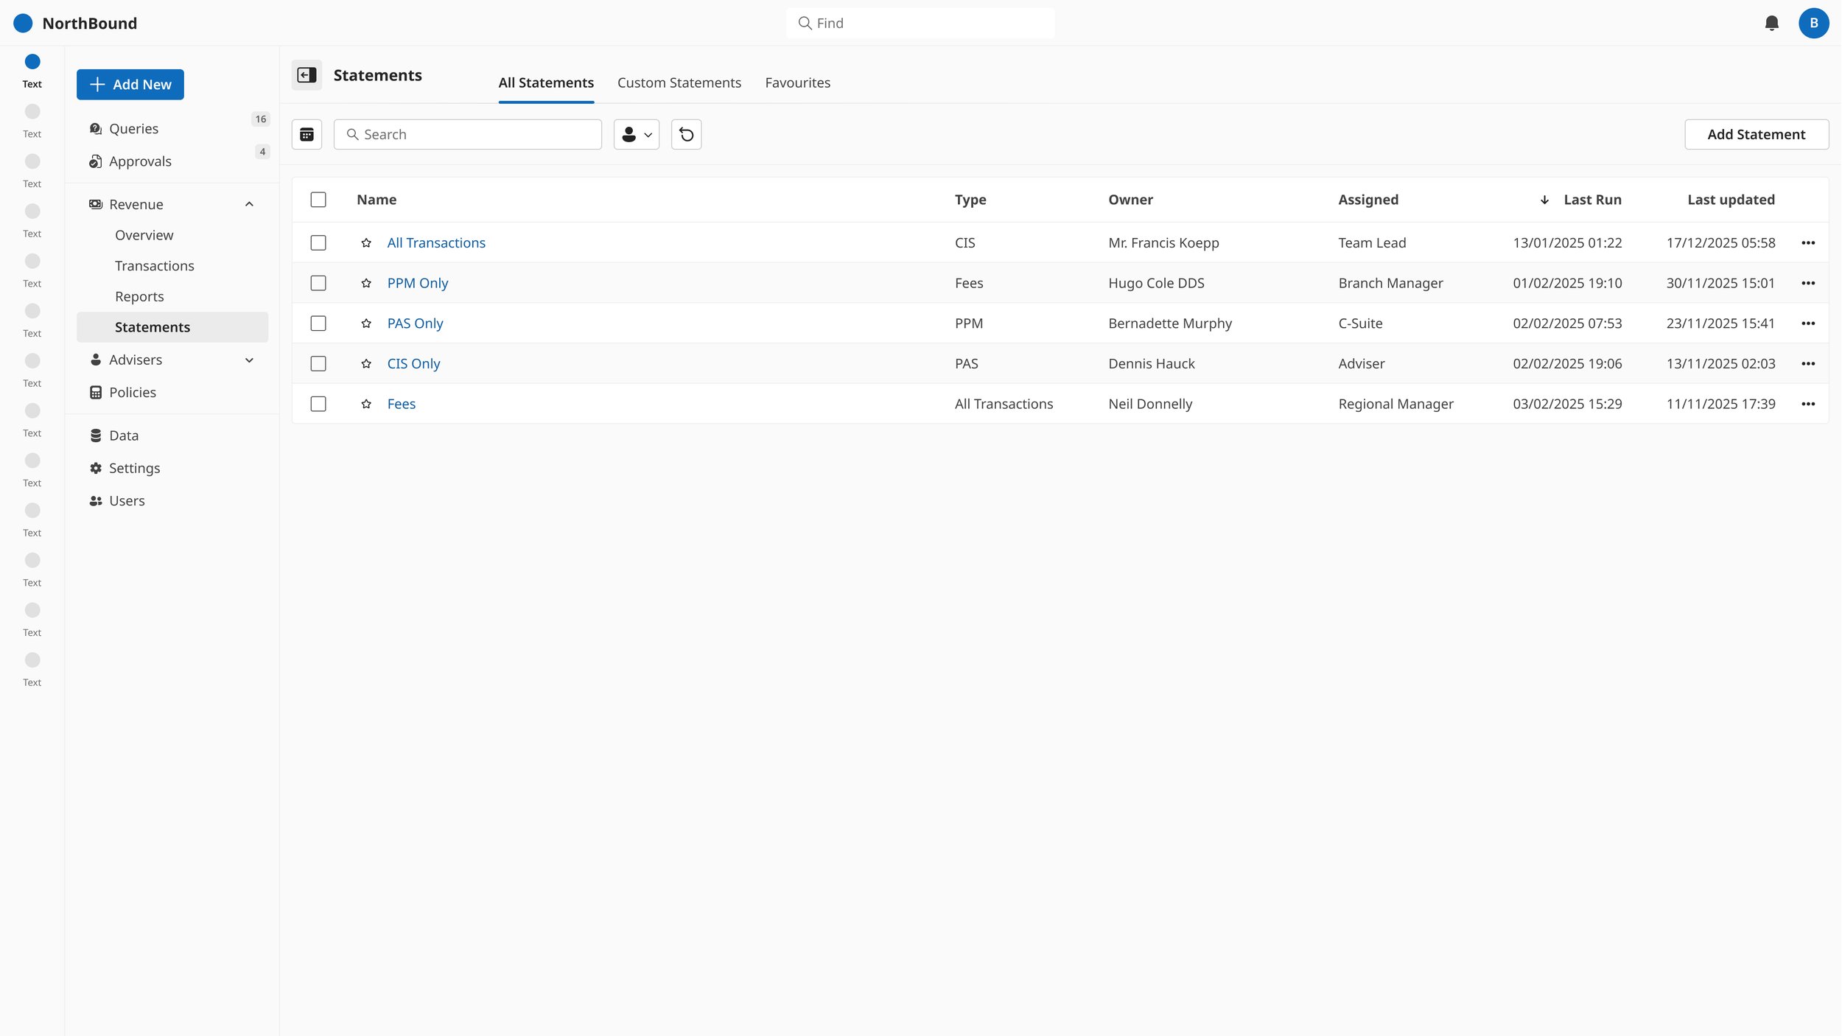Tick checkbox for PAS Only row
The width and height of the screenshot is (1842, 1036).
click(x=318, y=323)
